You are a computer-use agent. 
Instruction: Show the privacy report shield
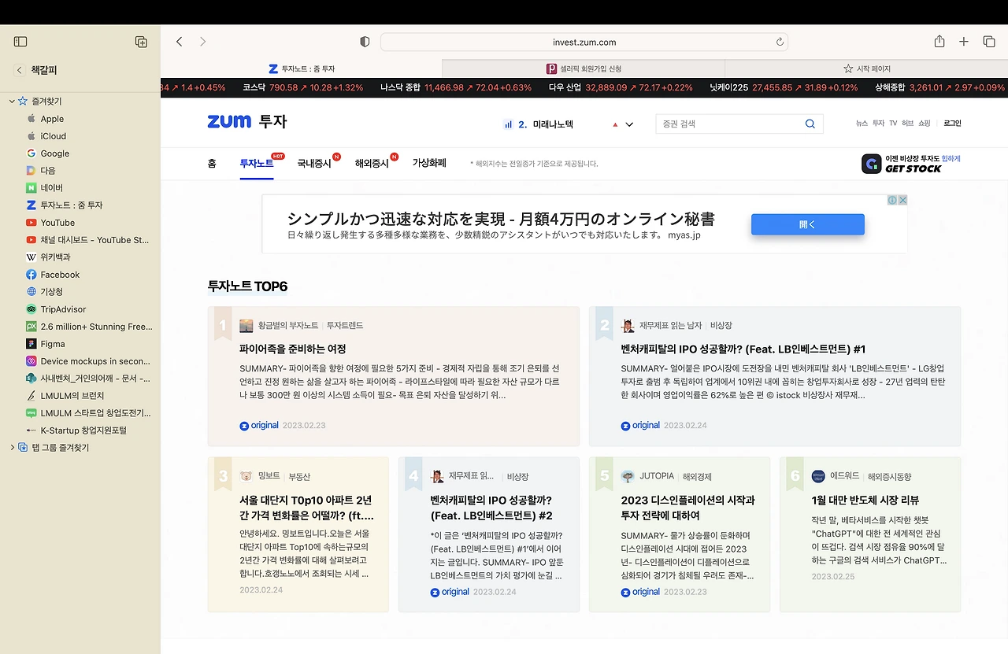pyautogui.click(x=365, y=42)
